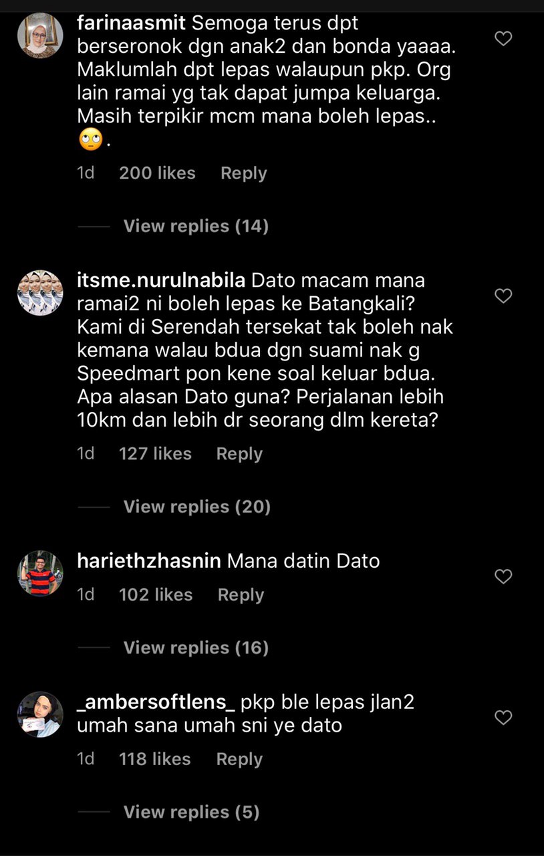Screen dimensions: 544x856
Task: Expand View replies (5)
Action: [x=191, y=812]
